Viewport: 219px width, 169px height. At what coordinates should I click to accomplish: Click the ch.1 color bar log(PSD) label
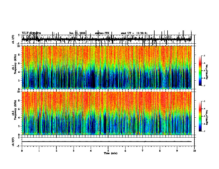click(x=207, y=72)
